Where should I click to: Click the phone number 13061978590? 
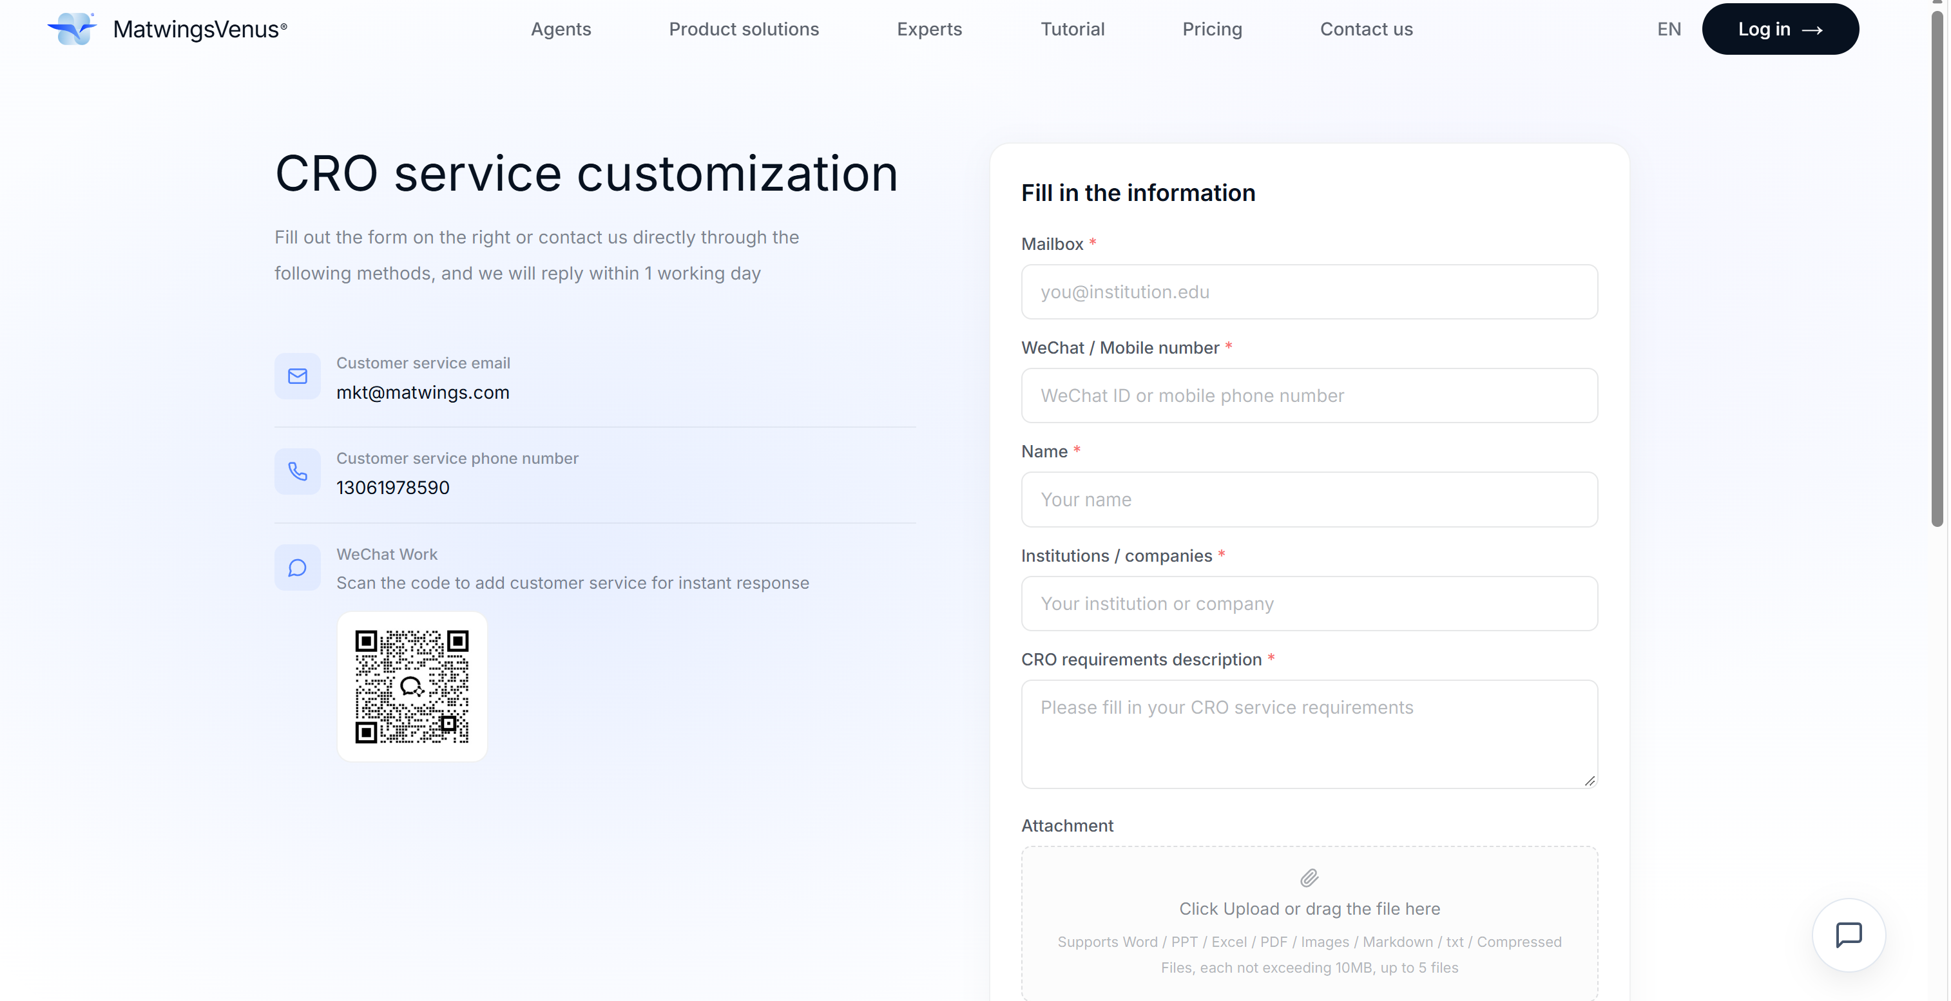(x=393, y=488)
